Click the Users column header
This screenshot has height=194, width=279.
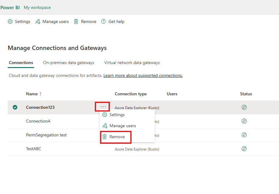172,94
